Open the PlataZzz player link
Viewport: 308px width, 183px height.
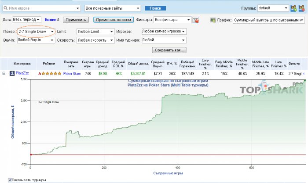point(22,73)
